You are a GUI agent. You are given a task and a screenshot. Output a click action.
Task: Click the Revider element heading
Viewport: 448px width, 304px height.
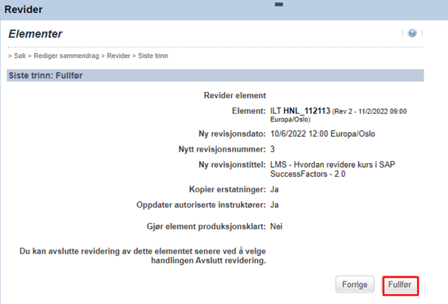[x=235, y=95]
